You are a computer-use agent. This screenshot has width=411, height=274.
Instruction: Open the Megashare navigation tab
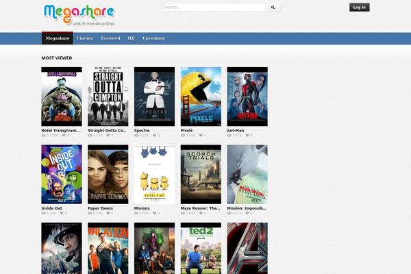tap(58, 38)
